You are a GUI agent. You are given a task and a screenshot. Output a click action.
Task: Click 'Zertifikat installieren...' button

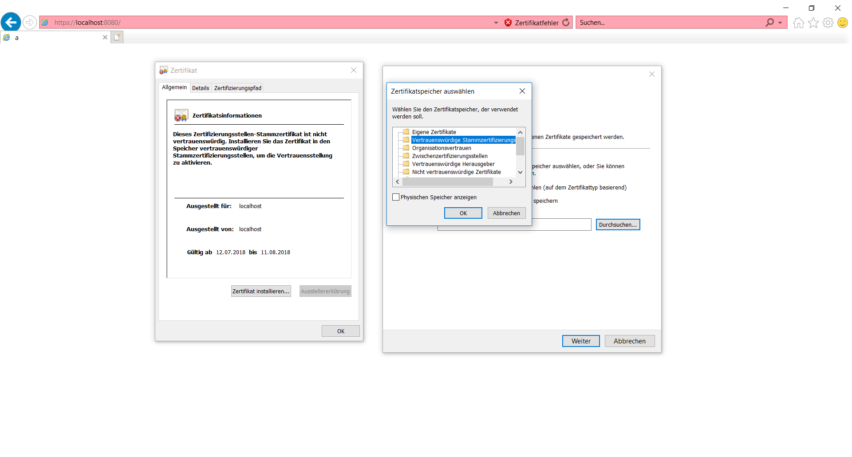tap(261, 292)
